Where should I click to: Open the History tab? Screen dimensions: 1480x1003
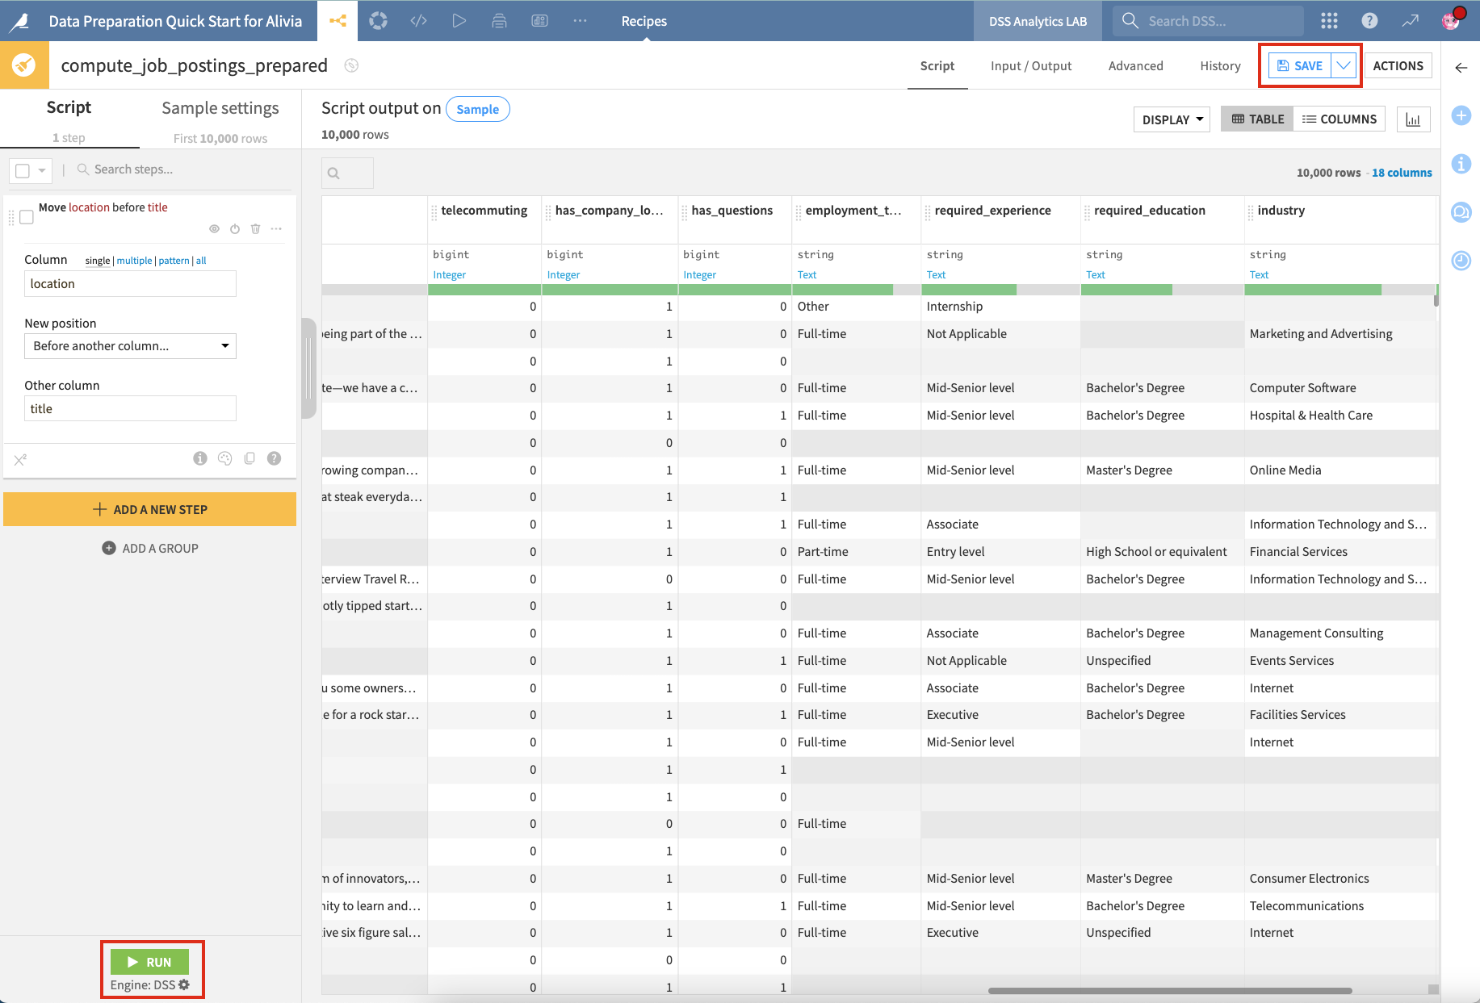pos(1220,66)
